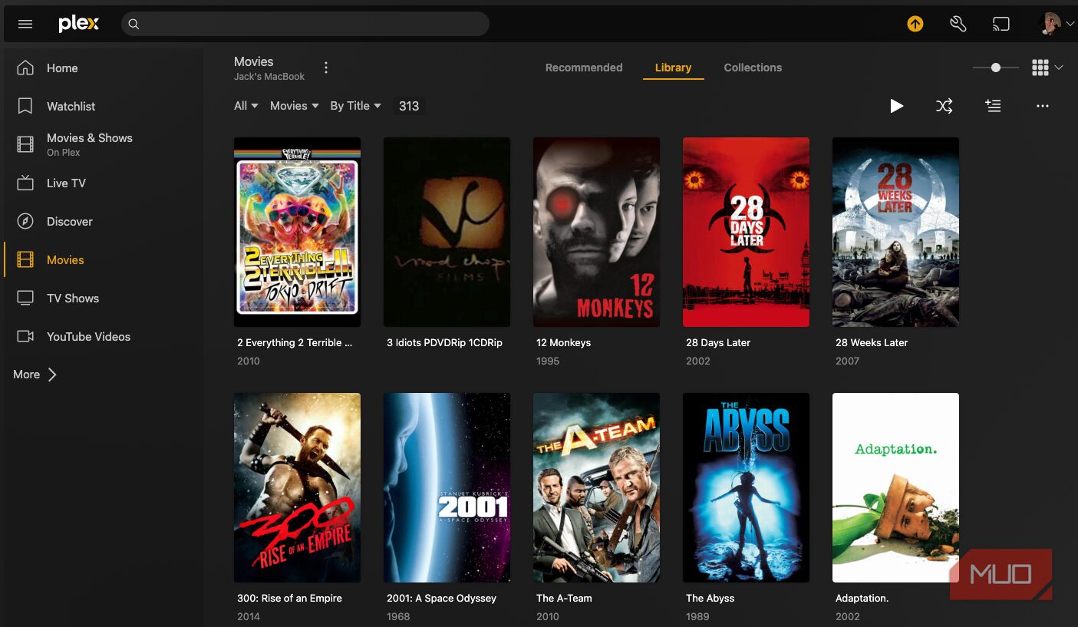Adjust the poster size slider
The width and height of the screenshot is (1078, 627).
(996, 68)
